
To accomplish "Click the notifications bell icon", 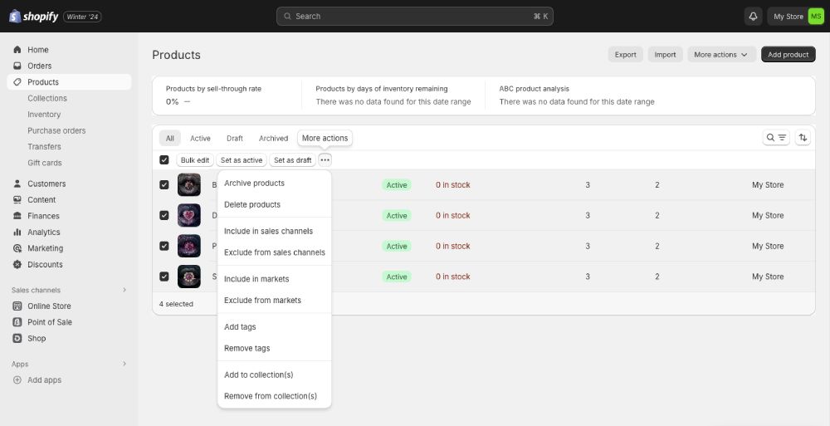I will coord(754,17).
